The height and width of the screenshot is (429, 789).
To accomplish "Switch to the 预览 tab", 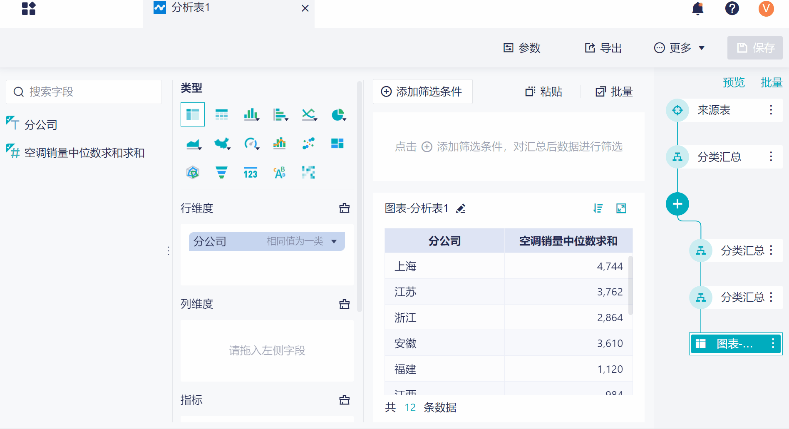I will pos(734,82).
